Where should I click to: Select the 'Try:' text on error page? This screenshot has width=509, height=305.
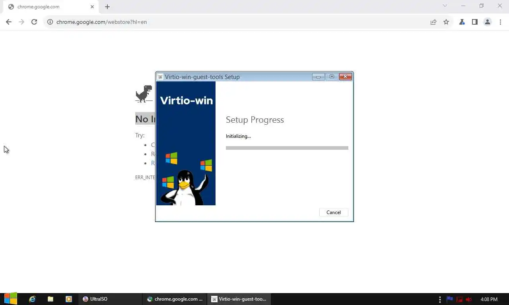pyautogui.click(x=140, y=135)
